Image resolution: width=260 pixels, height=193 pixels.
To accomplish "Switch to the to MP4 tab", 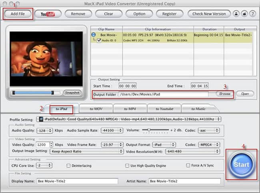I will [x=130, y=109].
